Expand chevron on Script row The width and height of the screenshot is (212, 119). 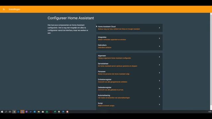coord(159,104)
